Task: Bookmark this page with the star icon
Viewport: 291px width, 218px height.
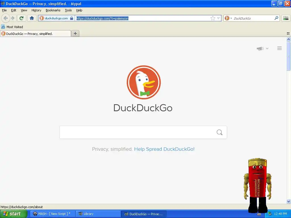Action: pos(213,18)
